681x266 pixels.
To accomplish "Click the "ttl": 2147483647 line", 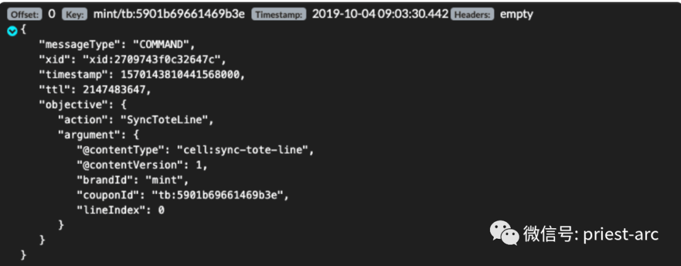I will (95, 90).
